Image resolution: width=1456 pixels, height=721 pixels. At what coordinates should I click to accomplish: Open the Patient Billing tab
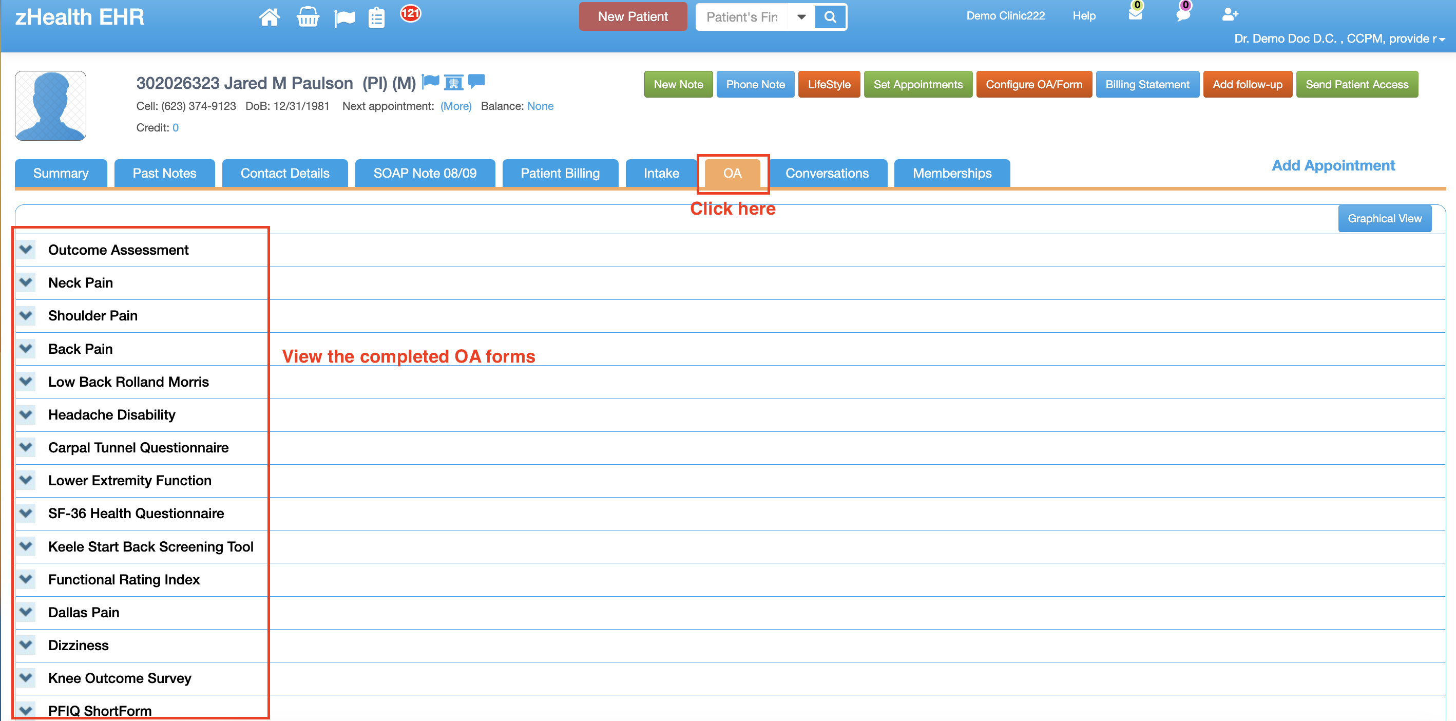click(x=560, y=173)
